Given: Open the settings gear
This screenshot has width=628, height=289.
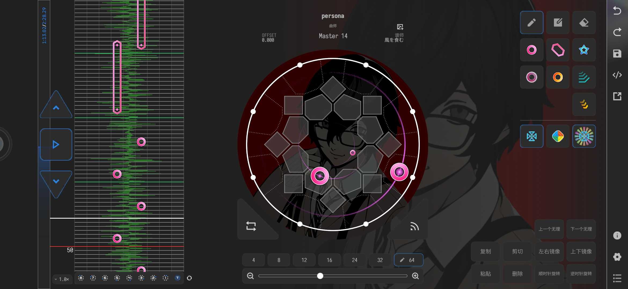Looking at the screenshot, I should [x=617, y=257].
